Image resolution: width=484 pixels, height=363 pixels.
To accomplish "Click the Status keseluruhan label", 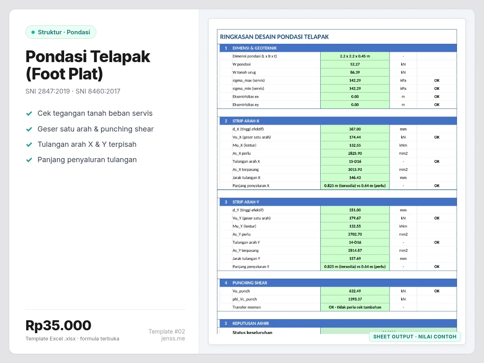I will pyautogui.click(x=252, y=332).
